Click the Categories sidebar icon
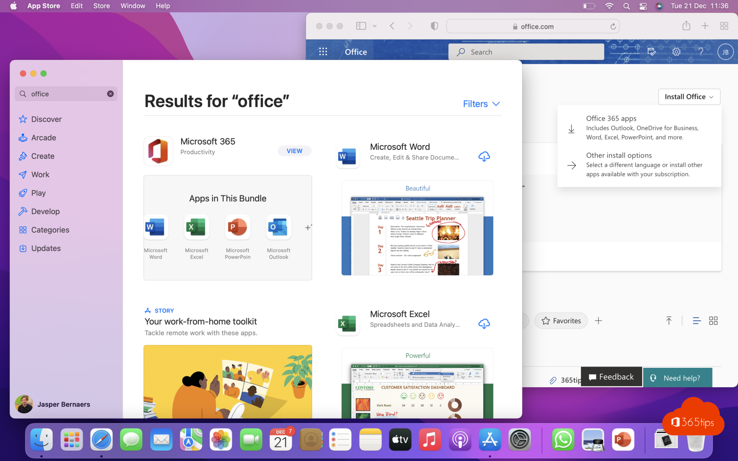Viewport: 738px width, 461px height. click(x=23, y=229)
